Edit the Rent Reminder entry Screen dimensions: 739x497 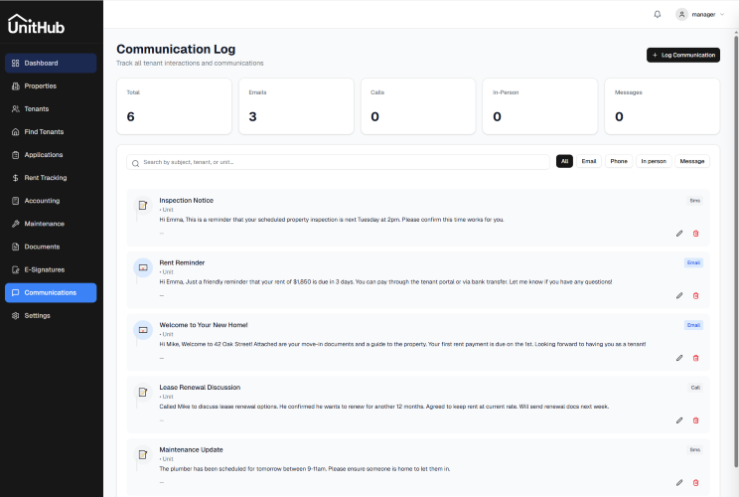click(679, 295)
